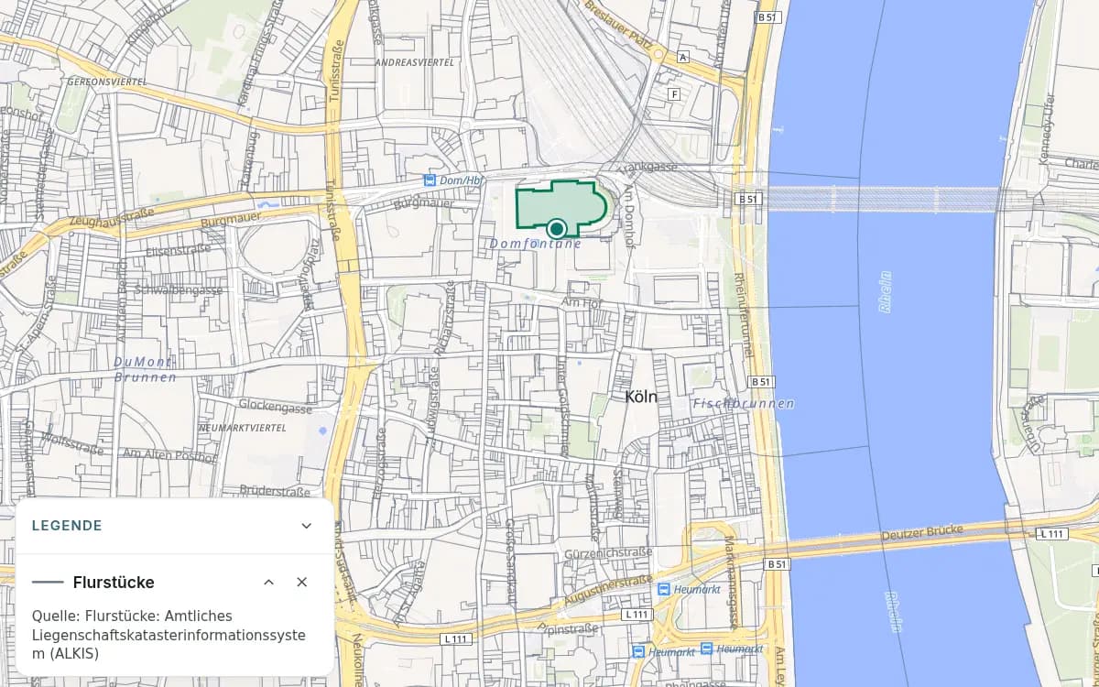
Task: Click the LEGENDE header text
Action: point(67,526)
